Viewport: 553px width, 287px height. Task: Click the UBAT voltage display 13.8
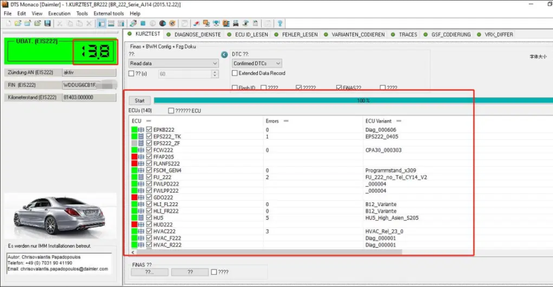click(95, 52)
